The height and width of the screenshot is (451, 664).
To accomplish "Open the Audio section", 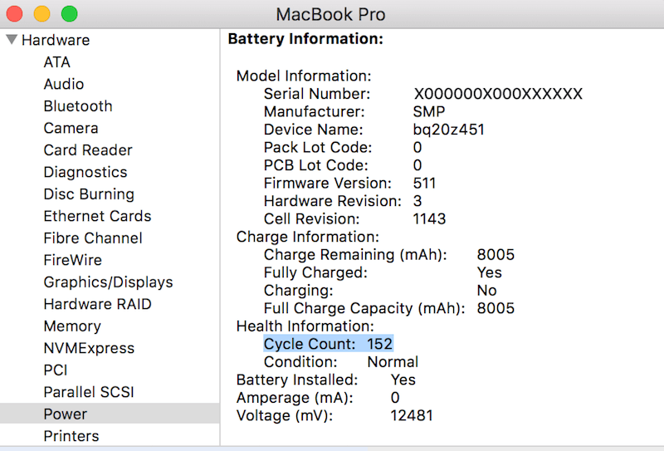I will pos(64,85).
